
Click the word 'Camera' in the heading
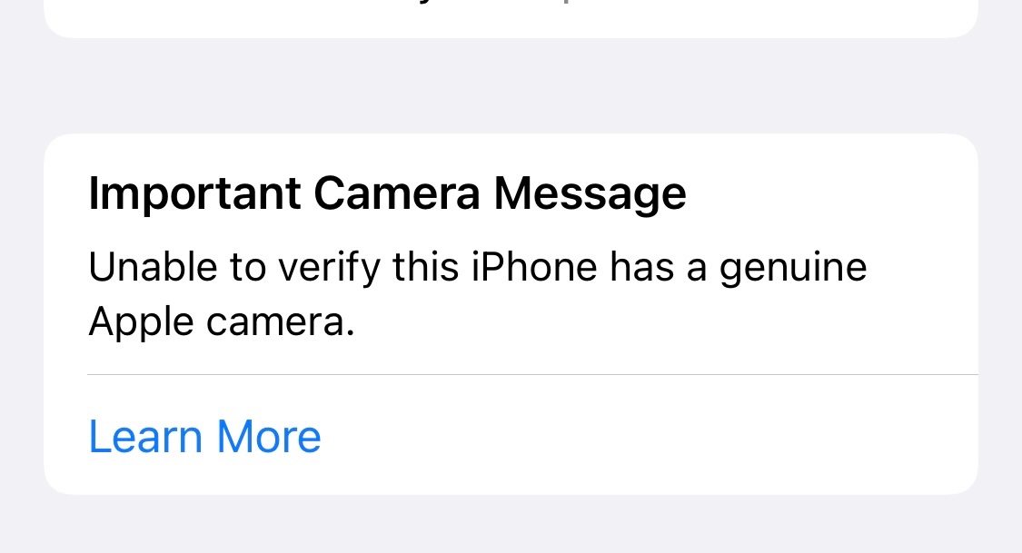pos(397,193)
